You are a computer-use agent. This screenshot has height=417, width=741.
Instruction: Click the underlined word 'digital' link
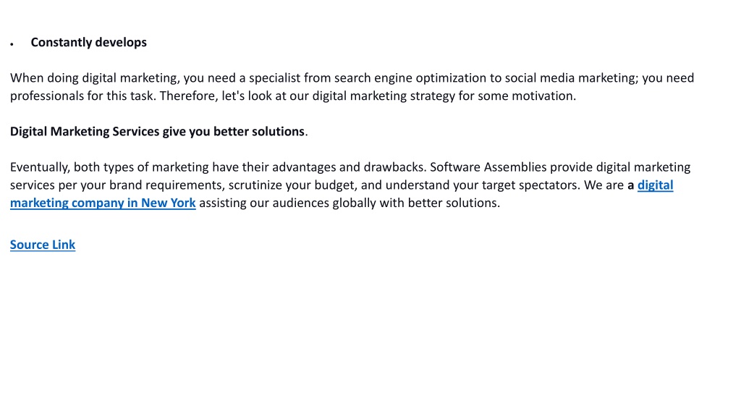pos(655,185)
